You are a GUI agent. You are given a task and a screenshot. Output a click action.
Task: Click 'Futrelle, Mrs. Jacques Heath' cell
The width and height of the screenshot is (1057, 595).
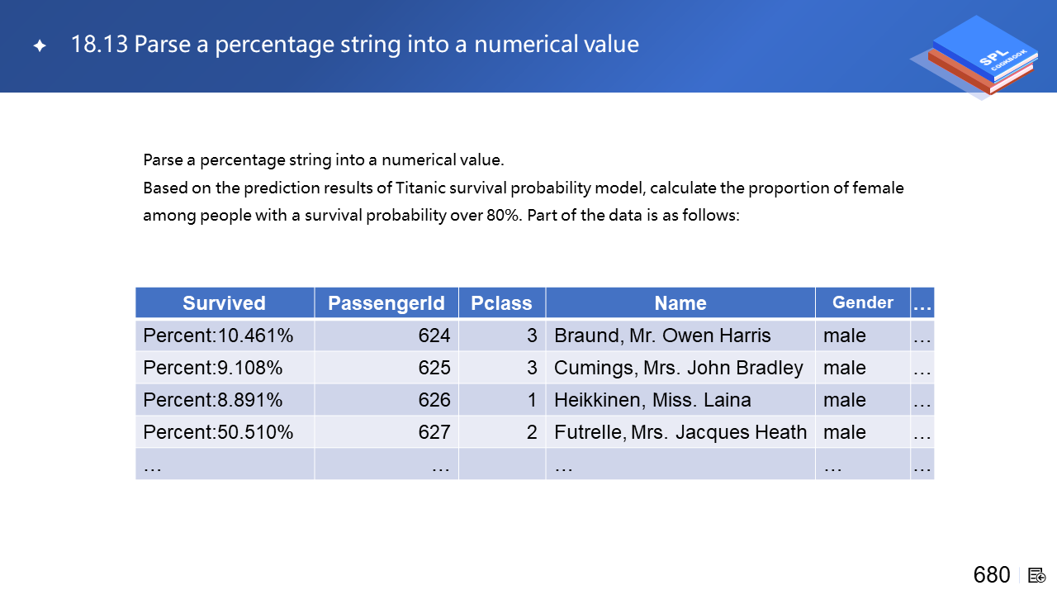[680, 432]
